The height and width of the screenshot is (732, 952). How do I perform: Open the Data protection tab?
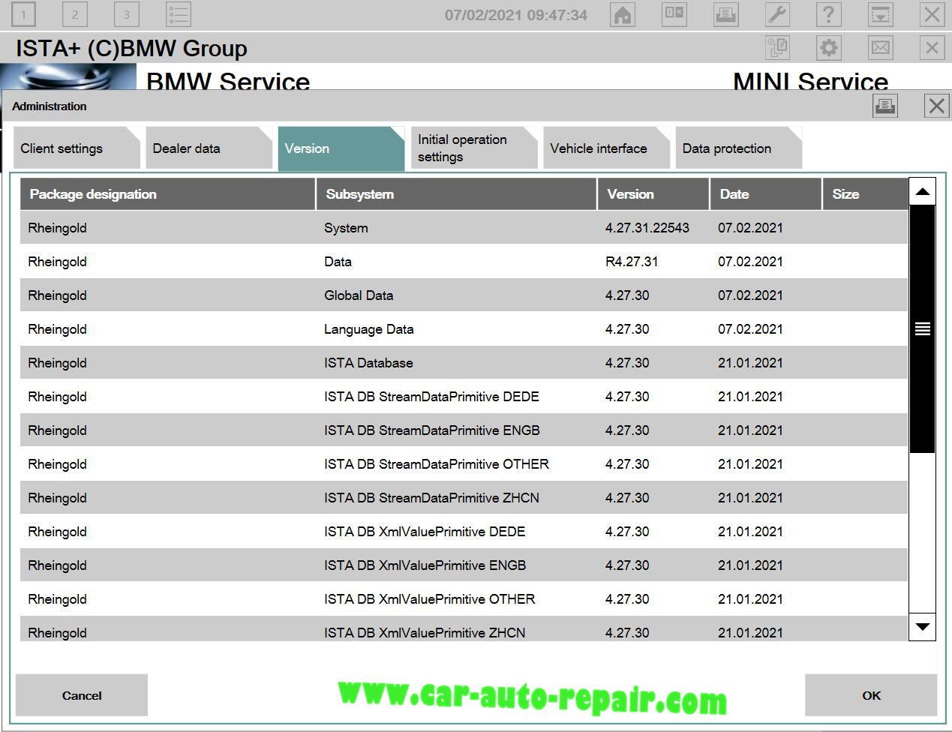[738, 148]
